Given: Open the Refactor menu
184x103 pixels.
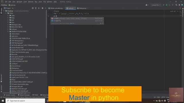Looking at the screenshot, I should coord(31,2).
